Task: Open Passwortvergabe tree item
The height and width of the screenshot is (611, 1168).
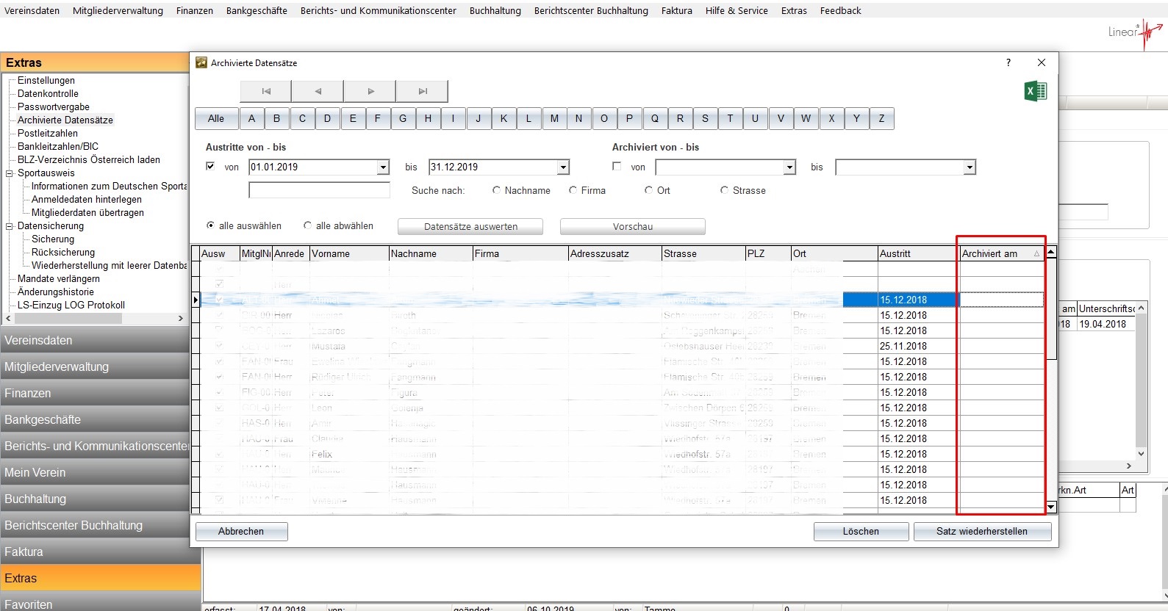Action: pos(54,106)
